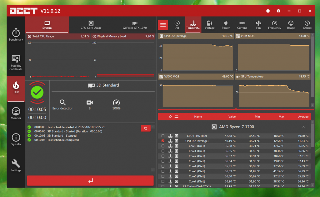This screenshot has height=197, width=320.
Task: Collapse the AMD Ryzen 7 1700 group
Action: tap(303, 127)
